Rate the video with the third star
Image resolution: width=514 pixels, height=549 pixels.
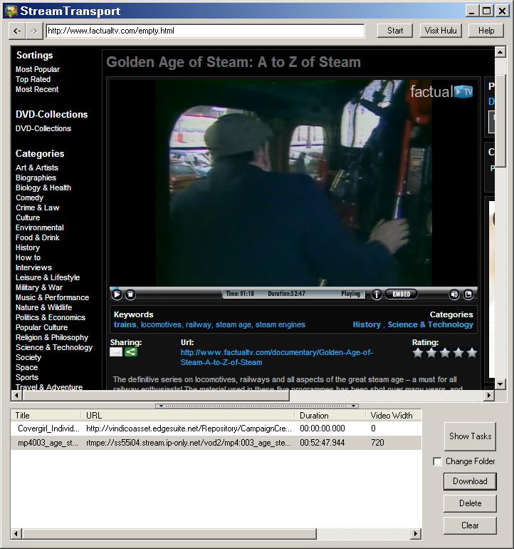click(x=445, y=353)
